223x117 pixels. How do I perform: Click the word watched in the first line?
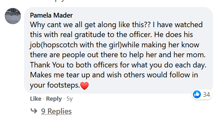point(188,25)
